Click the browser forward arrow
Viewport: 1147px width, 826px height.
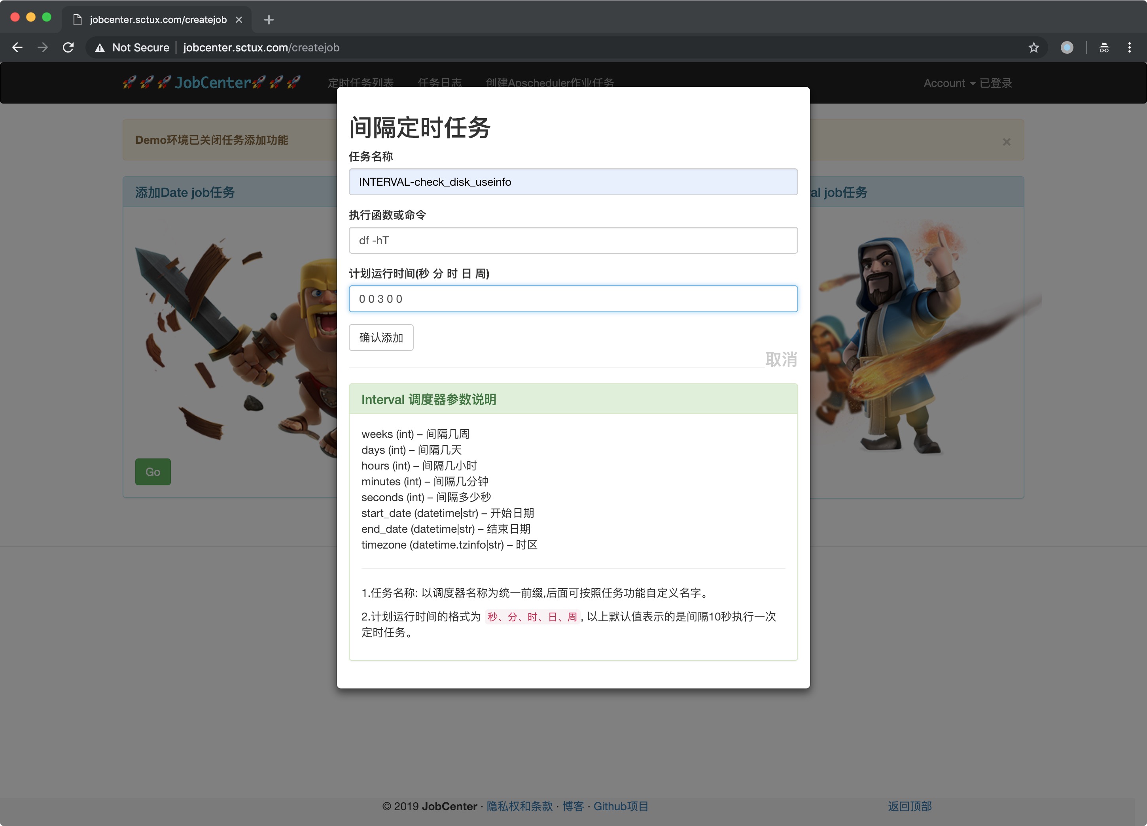[x=43, y=47]
